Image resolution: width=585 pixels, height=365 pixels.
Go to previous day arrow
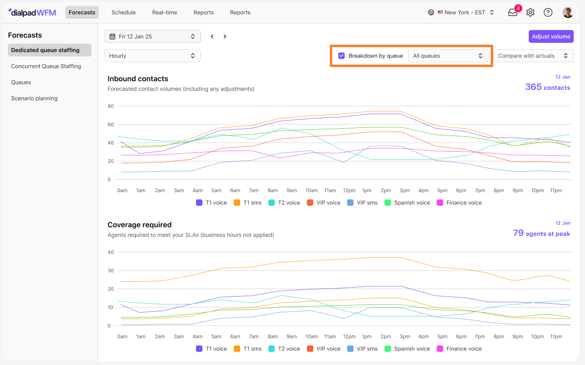[212, 37]
